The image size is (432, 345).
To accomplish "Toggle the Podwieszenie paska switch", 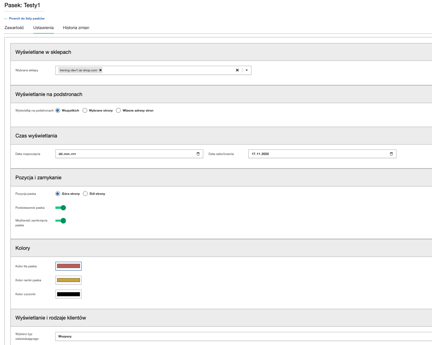I will [x=61, y=208].
